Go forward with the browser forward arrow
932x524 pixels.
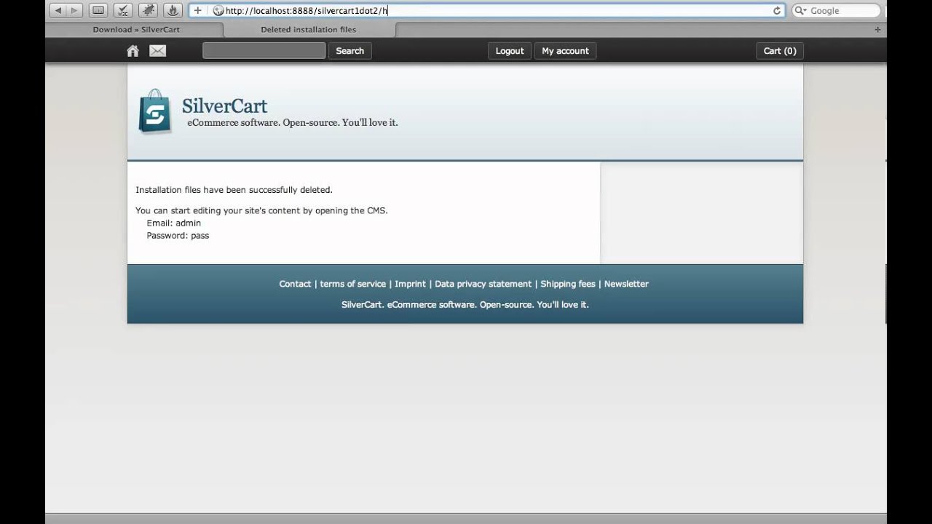[74, 10]
